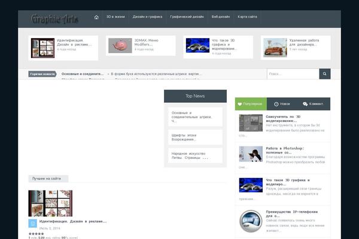Switch to the Коммент. tab

point(314,104)
